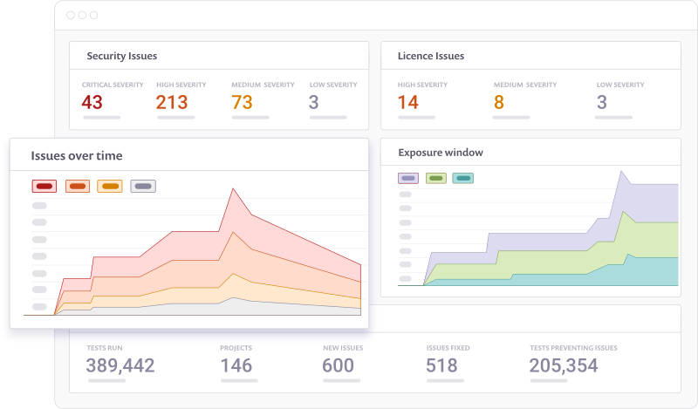Screen dimensions: 698x409
Task: Toggle the gray low severity legend chip
Action: point(143,186)
